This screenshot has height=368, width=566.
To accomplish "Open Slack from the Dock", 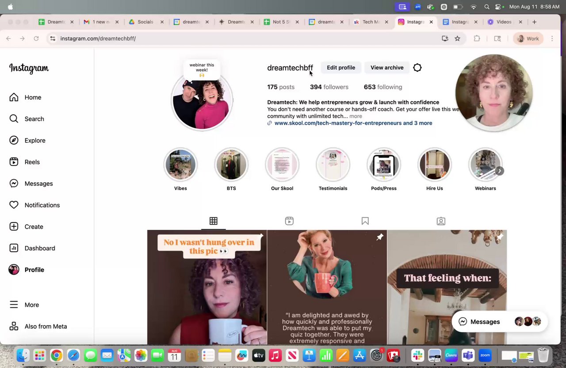I will point(417,355).
